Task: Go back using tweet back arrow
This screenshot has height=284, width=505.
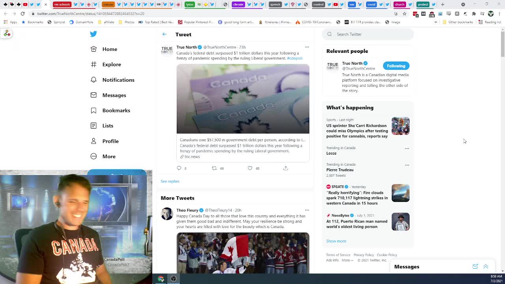Action: [165, 34]
